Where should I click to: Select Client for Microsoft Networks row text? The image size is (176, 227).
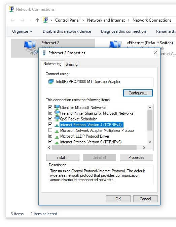[83, 108]
